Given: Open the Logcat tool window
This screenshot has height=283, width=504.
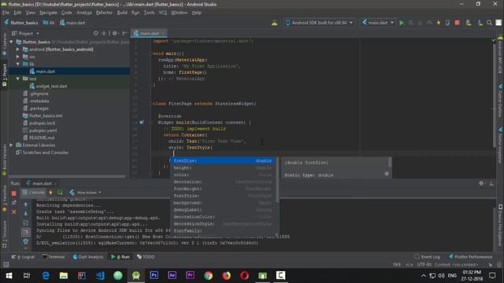Looking at the screenshot, I should [x=23, y=257].
